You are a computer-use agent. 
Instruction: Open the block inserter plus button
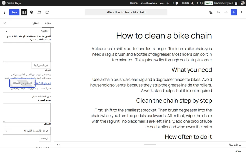coord(233,12)
